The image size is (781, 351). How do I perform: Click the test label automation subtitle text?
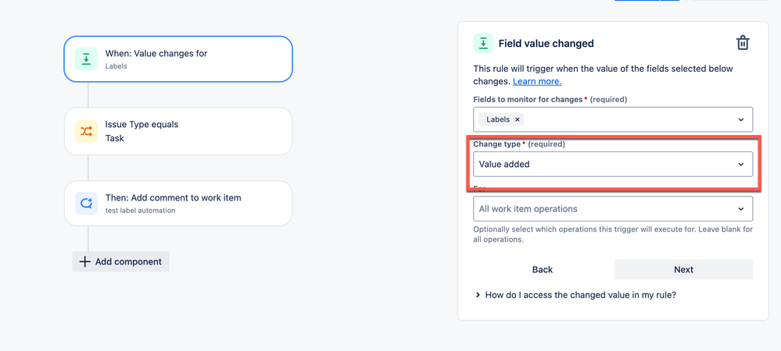click(140, 211)
